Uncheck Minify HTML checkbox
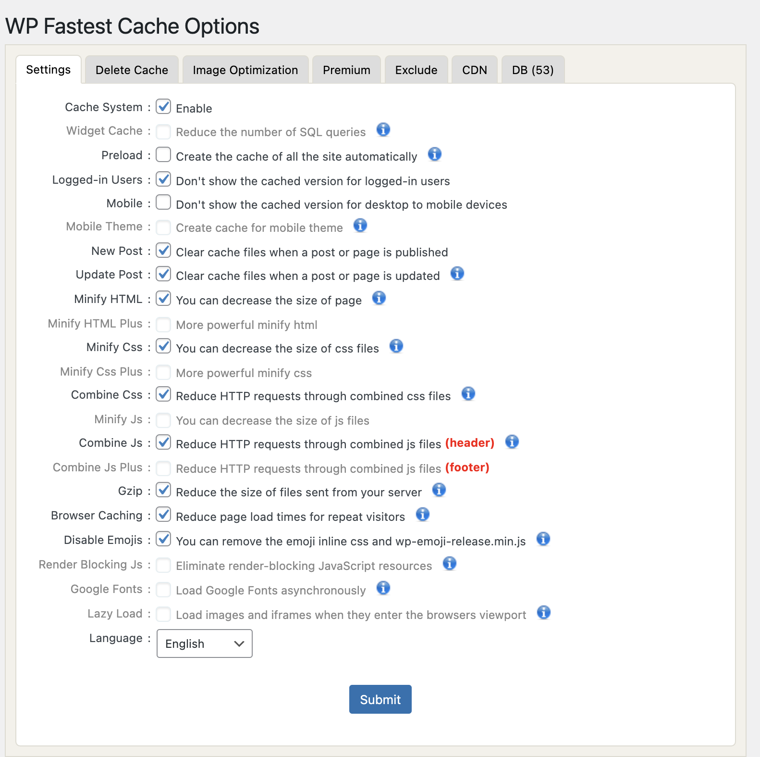The height and width of the screenshot is (757, 760). click(x=163, y=298)
